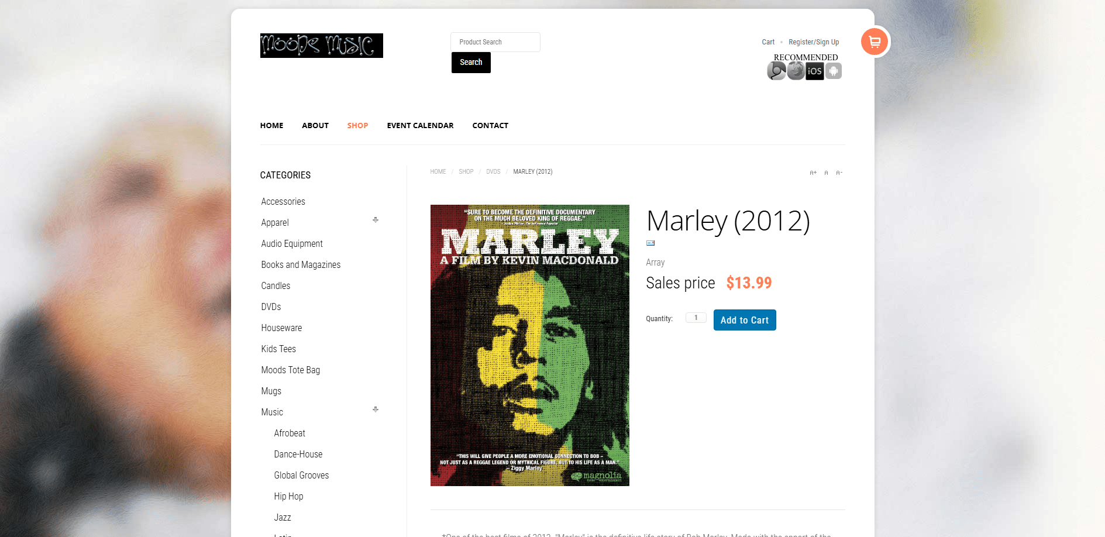The height and width of the screenshot is (537, 1105).
Task: Click the Moods Music logo
Action: point(321,46)
